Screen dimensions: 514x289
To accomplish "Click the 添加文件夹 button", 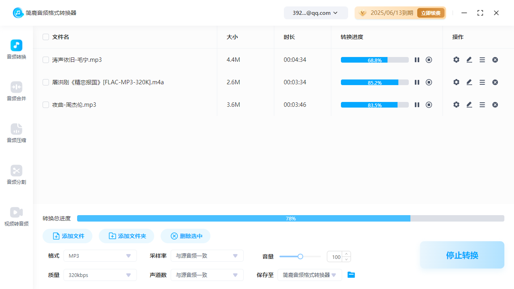I will pos(126,236).
